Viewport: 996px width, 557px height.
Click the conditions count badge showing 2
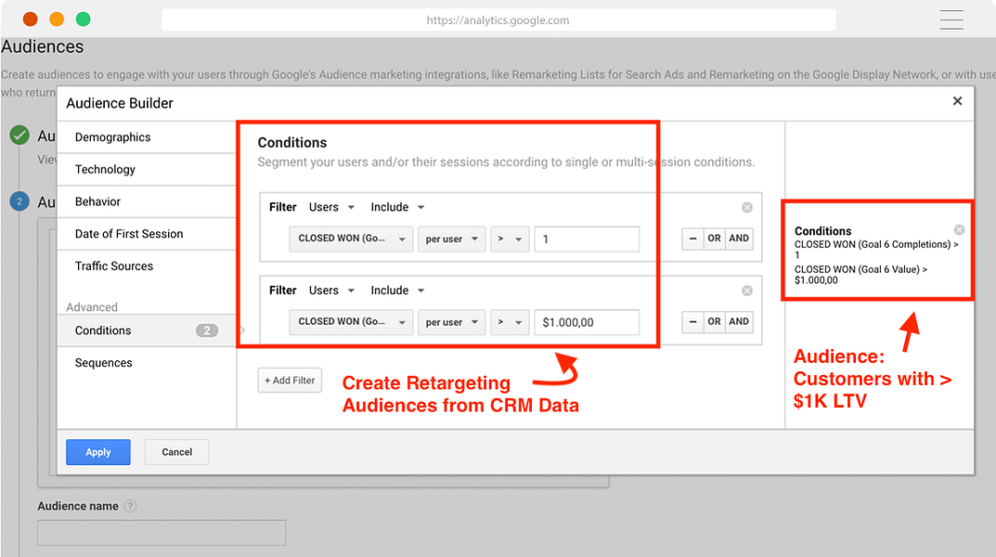click(x=206, y=330)
